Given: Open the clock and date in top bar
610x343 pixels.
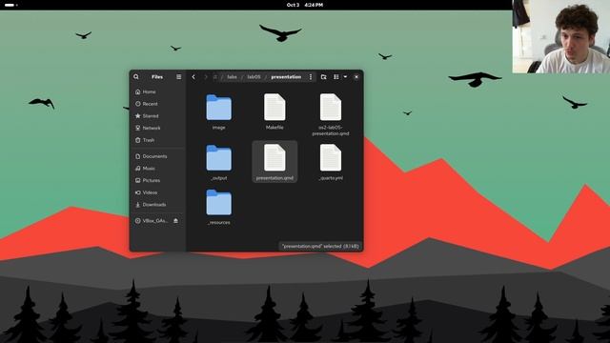Looking at the screenshot, I should (305, 5).
